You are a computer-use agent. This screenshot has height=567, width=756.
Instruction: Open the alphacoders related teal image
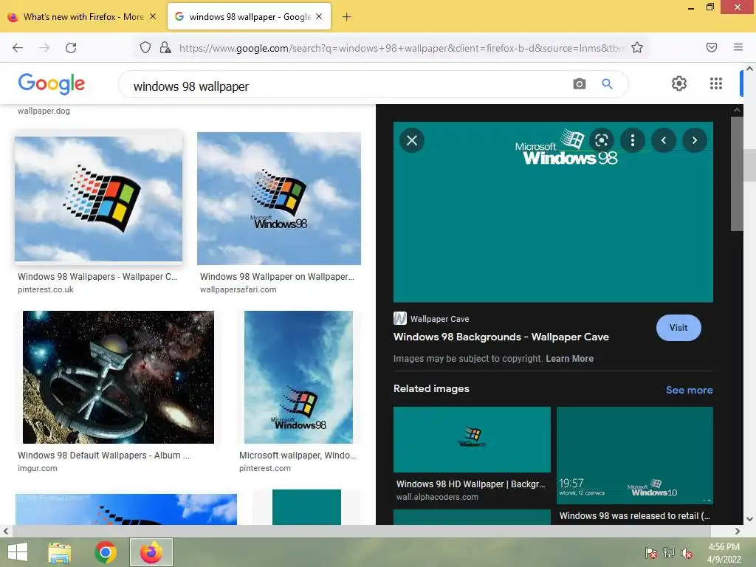[472, 439]
